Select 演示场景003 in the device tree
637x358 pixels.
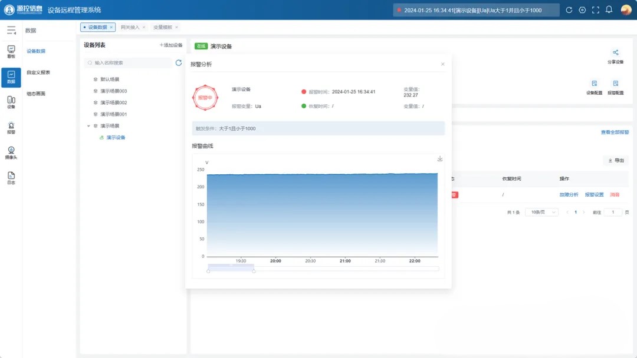[x=114, y=91]
